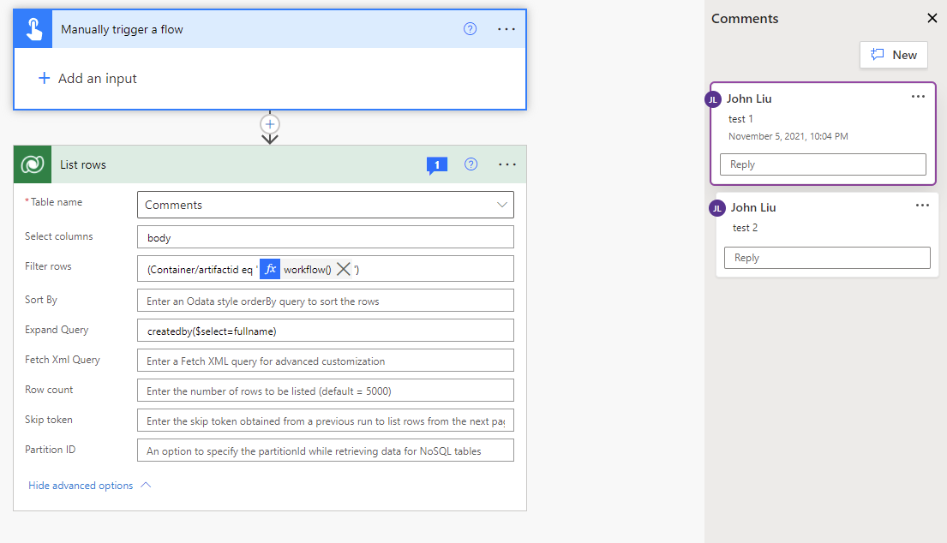The image size is (947, 543).
Task: Open the comment badge on List rows
Action: point(436,164)
